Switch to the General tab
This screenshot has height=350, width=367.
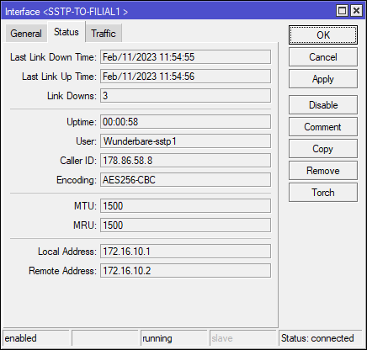26,34
